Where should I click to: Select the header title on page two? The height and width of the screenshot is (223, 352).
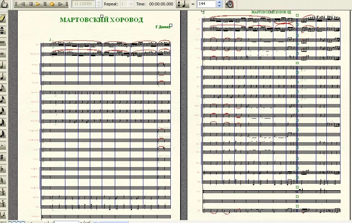coord(271,12)
